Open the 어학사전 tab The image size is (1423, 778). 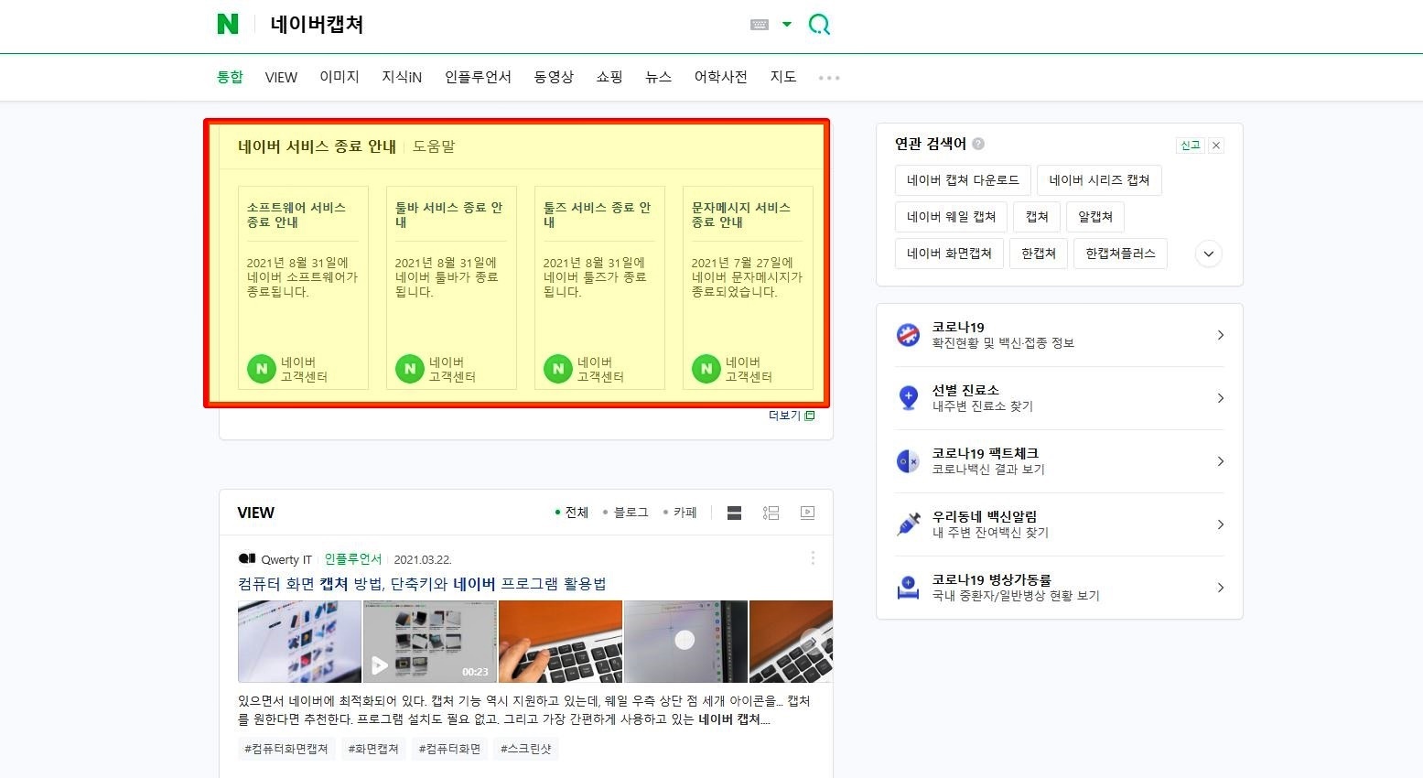point(720,77)
